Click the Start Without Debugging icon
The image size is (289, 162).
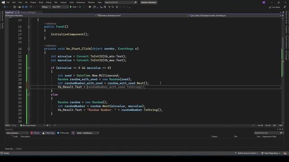point(80,7)
